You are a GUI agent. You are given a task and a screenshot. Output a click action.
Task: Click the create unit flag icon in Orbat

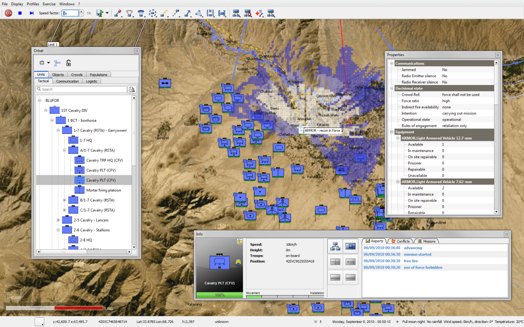pos(42,63)
